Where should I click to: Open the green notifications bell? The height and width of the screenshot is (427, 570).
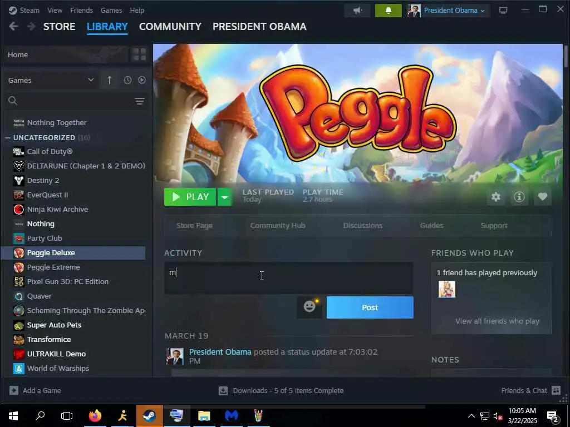[388, 11]
